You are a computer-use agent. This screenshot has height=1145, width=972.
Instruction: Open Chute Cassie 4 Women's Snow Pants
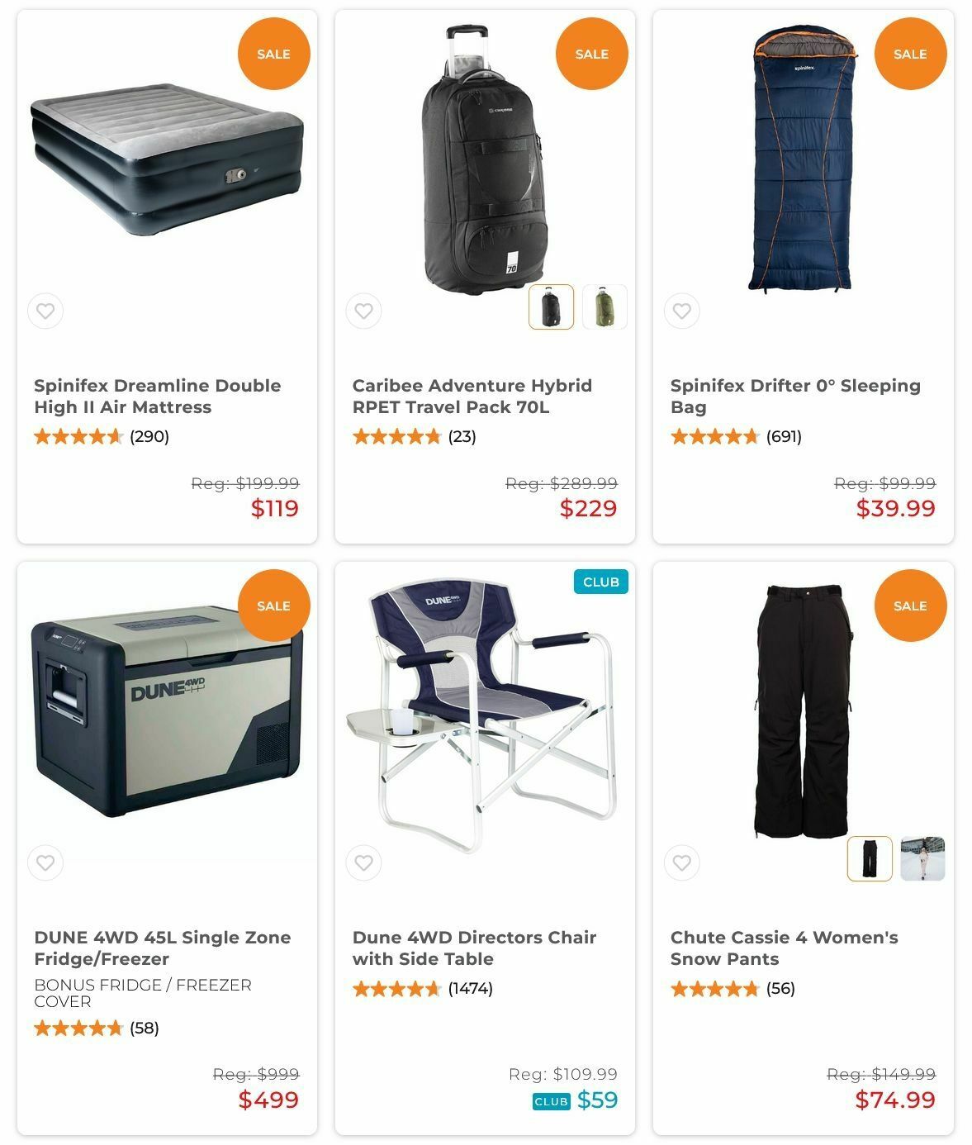pyautogui.click(x=785, y=948)
